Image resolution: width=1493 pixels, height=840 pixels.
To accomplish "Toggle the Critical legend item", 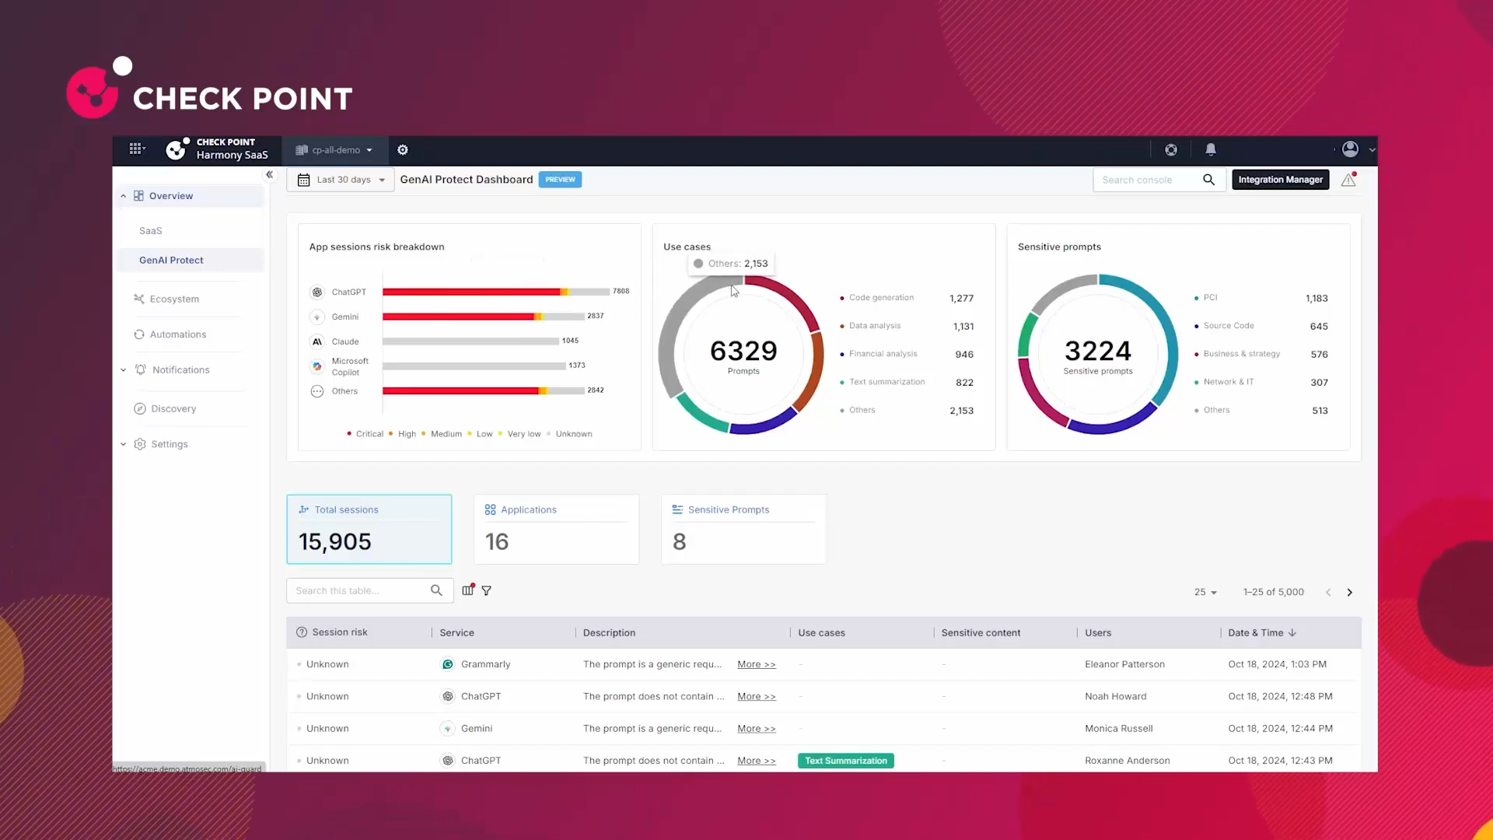I will pos(365,434).
